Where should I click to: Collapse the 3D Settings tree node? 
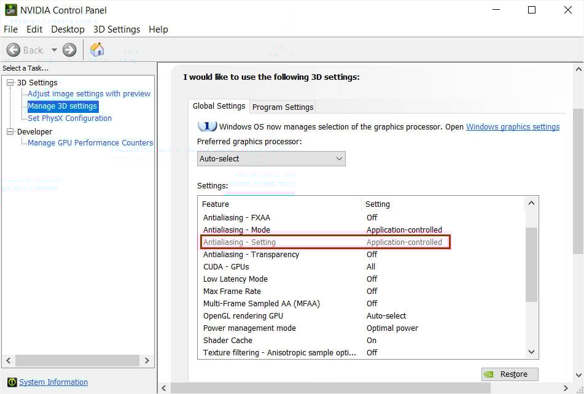point(10,83)
